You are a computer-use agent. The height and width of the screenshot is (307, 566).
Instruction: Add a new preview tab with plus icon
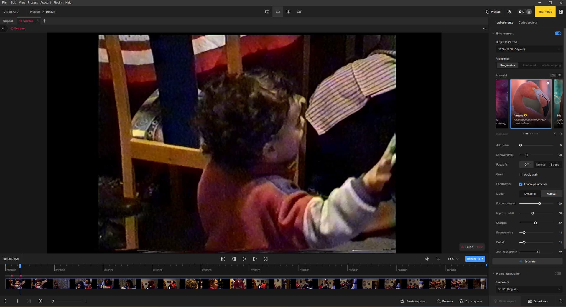tap(45, 21)
